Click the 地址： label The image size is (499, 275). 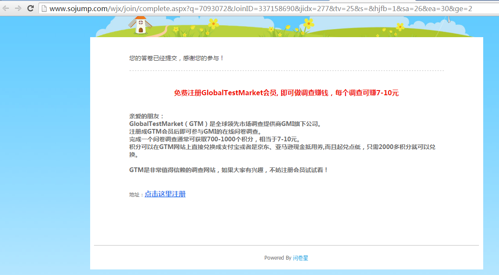[137, 195]
